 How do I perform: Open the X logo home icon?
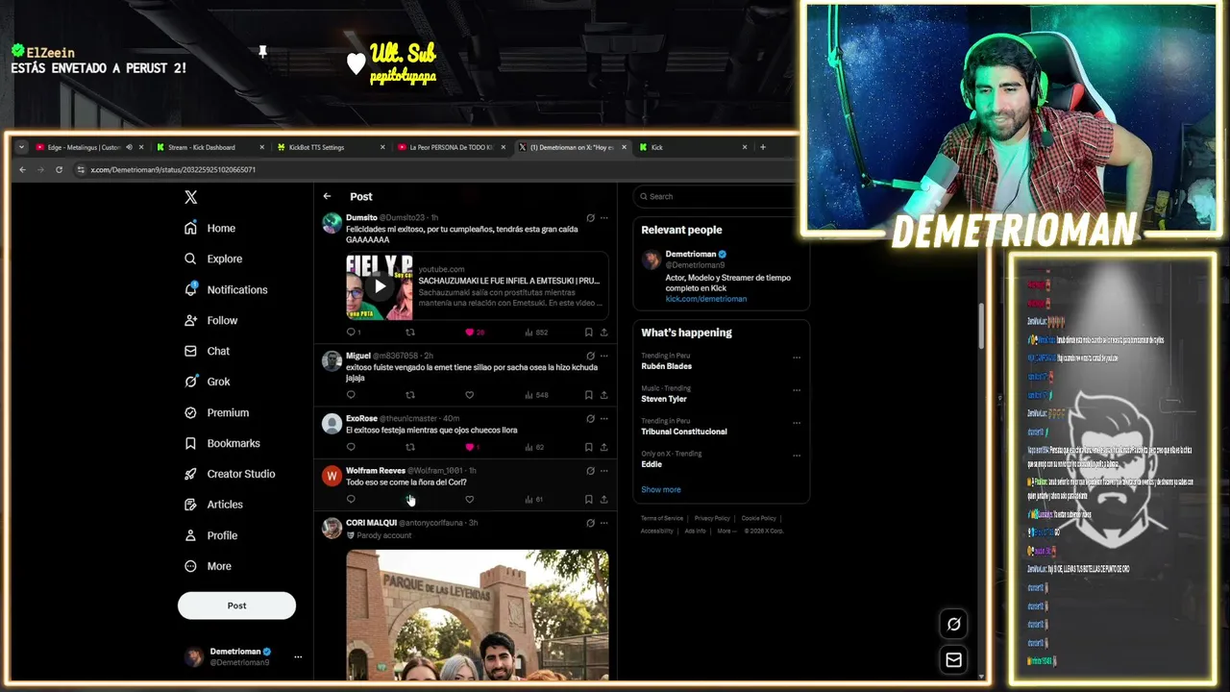(x=190, y=197)
